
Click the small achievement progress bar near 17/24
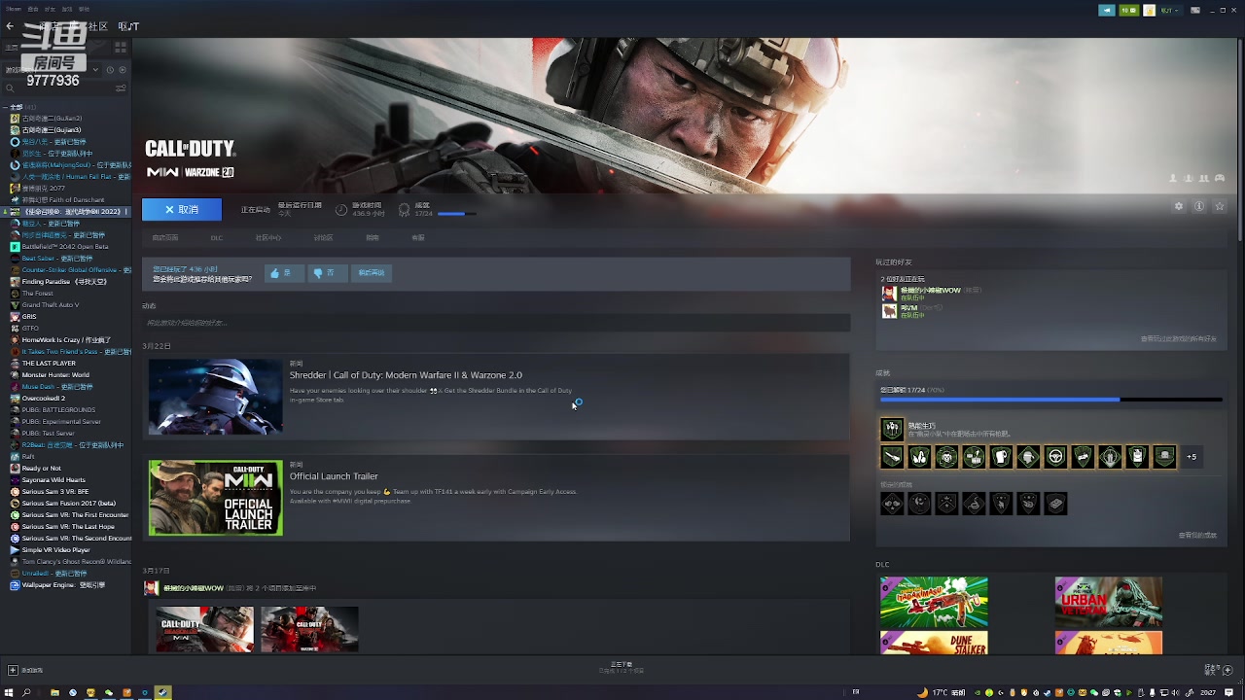tap(457, 213)
